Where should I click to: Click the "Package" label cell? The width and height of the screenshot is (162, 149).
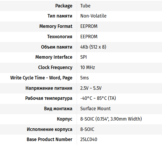click(x=64, y=6)
